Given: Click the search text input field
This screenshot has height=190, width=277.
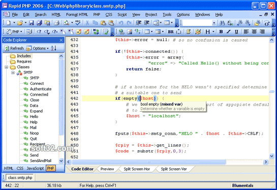Looking at the screenshot, I should click(197, 23).
